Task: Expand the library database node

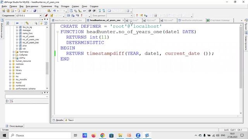Action: click(10, 70)
